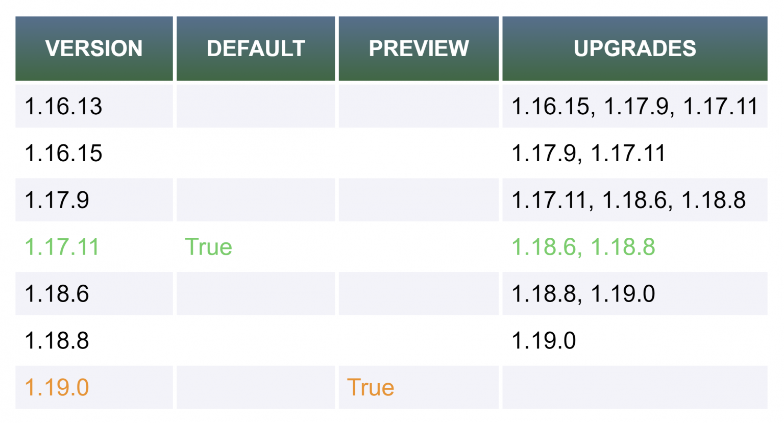Click the green True under DEFAULT
Image resolution: width=784 pixels, height=423 pixels.
click(x=208, y=247)
